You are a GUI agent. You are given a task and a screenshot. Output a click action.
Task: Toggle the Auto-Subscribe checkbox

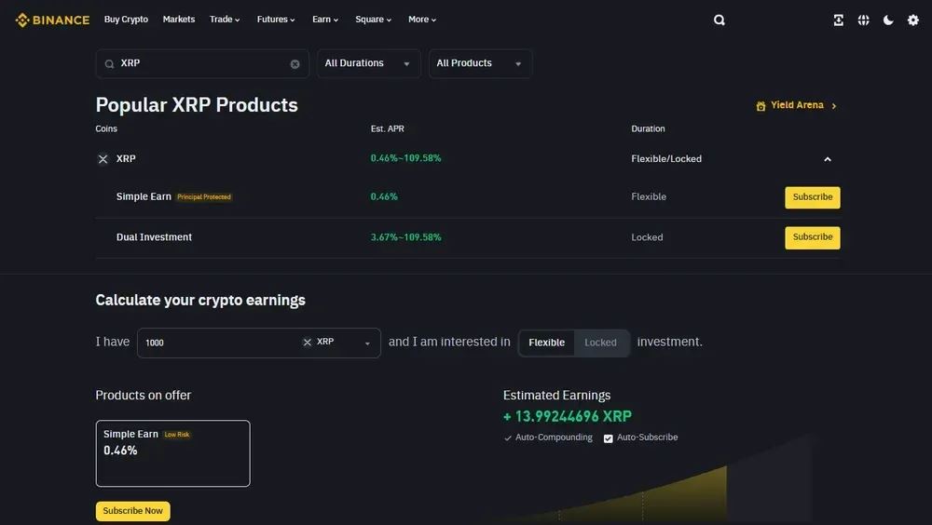click(609, 438)
